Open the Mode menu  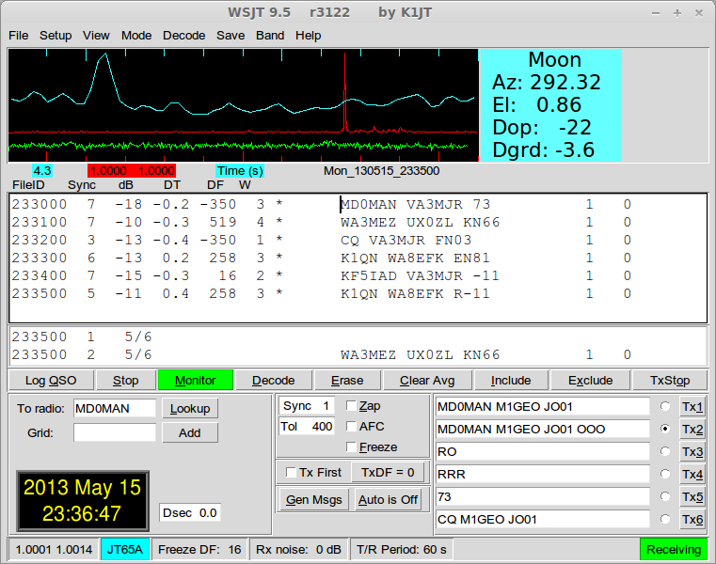[136, 36]
